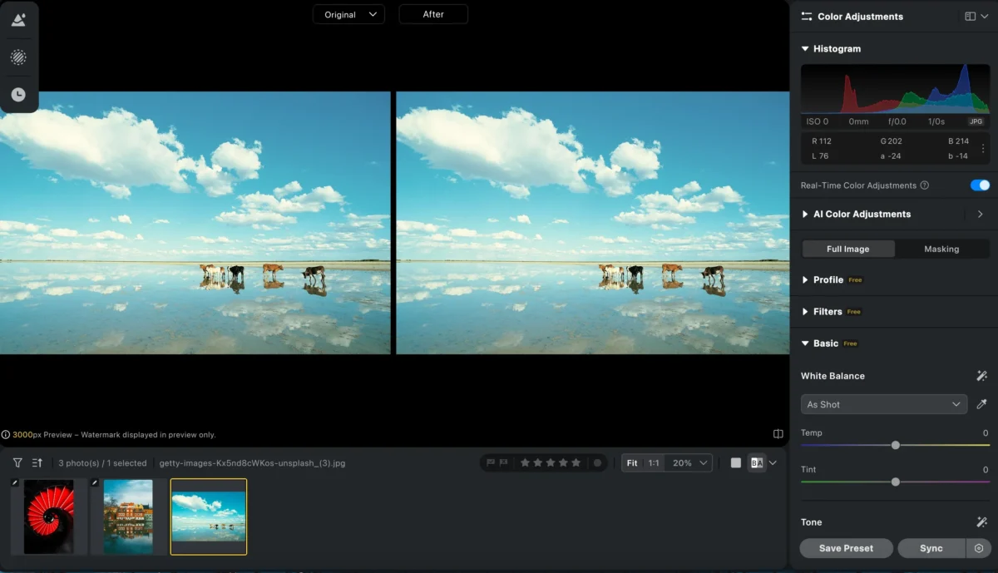Click the filter funnel icon in filmstrip

17,463
